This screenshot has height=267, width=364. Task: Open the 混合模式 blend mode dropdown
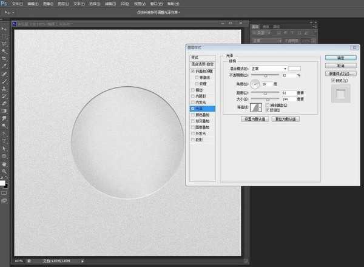pos(268,68)
